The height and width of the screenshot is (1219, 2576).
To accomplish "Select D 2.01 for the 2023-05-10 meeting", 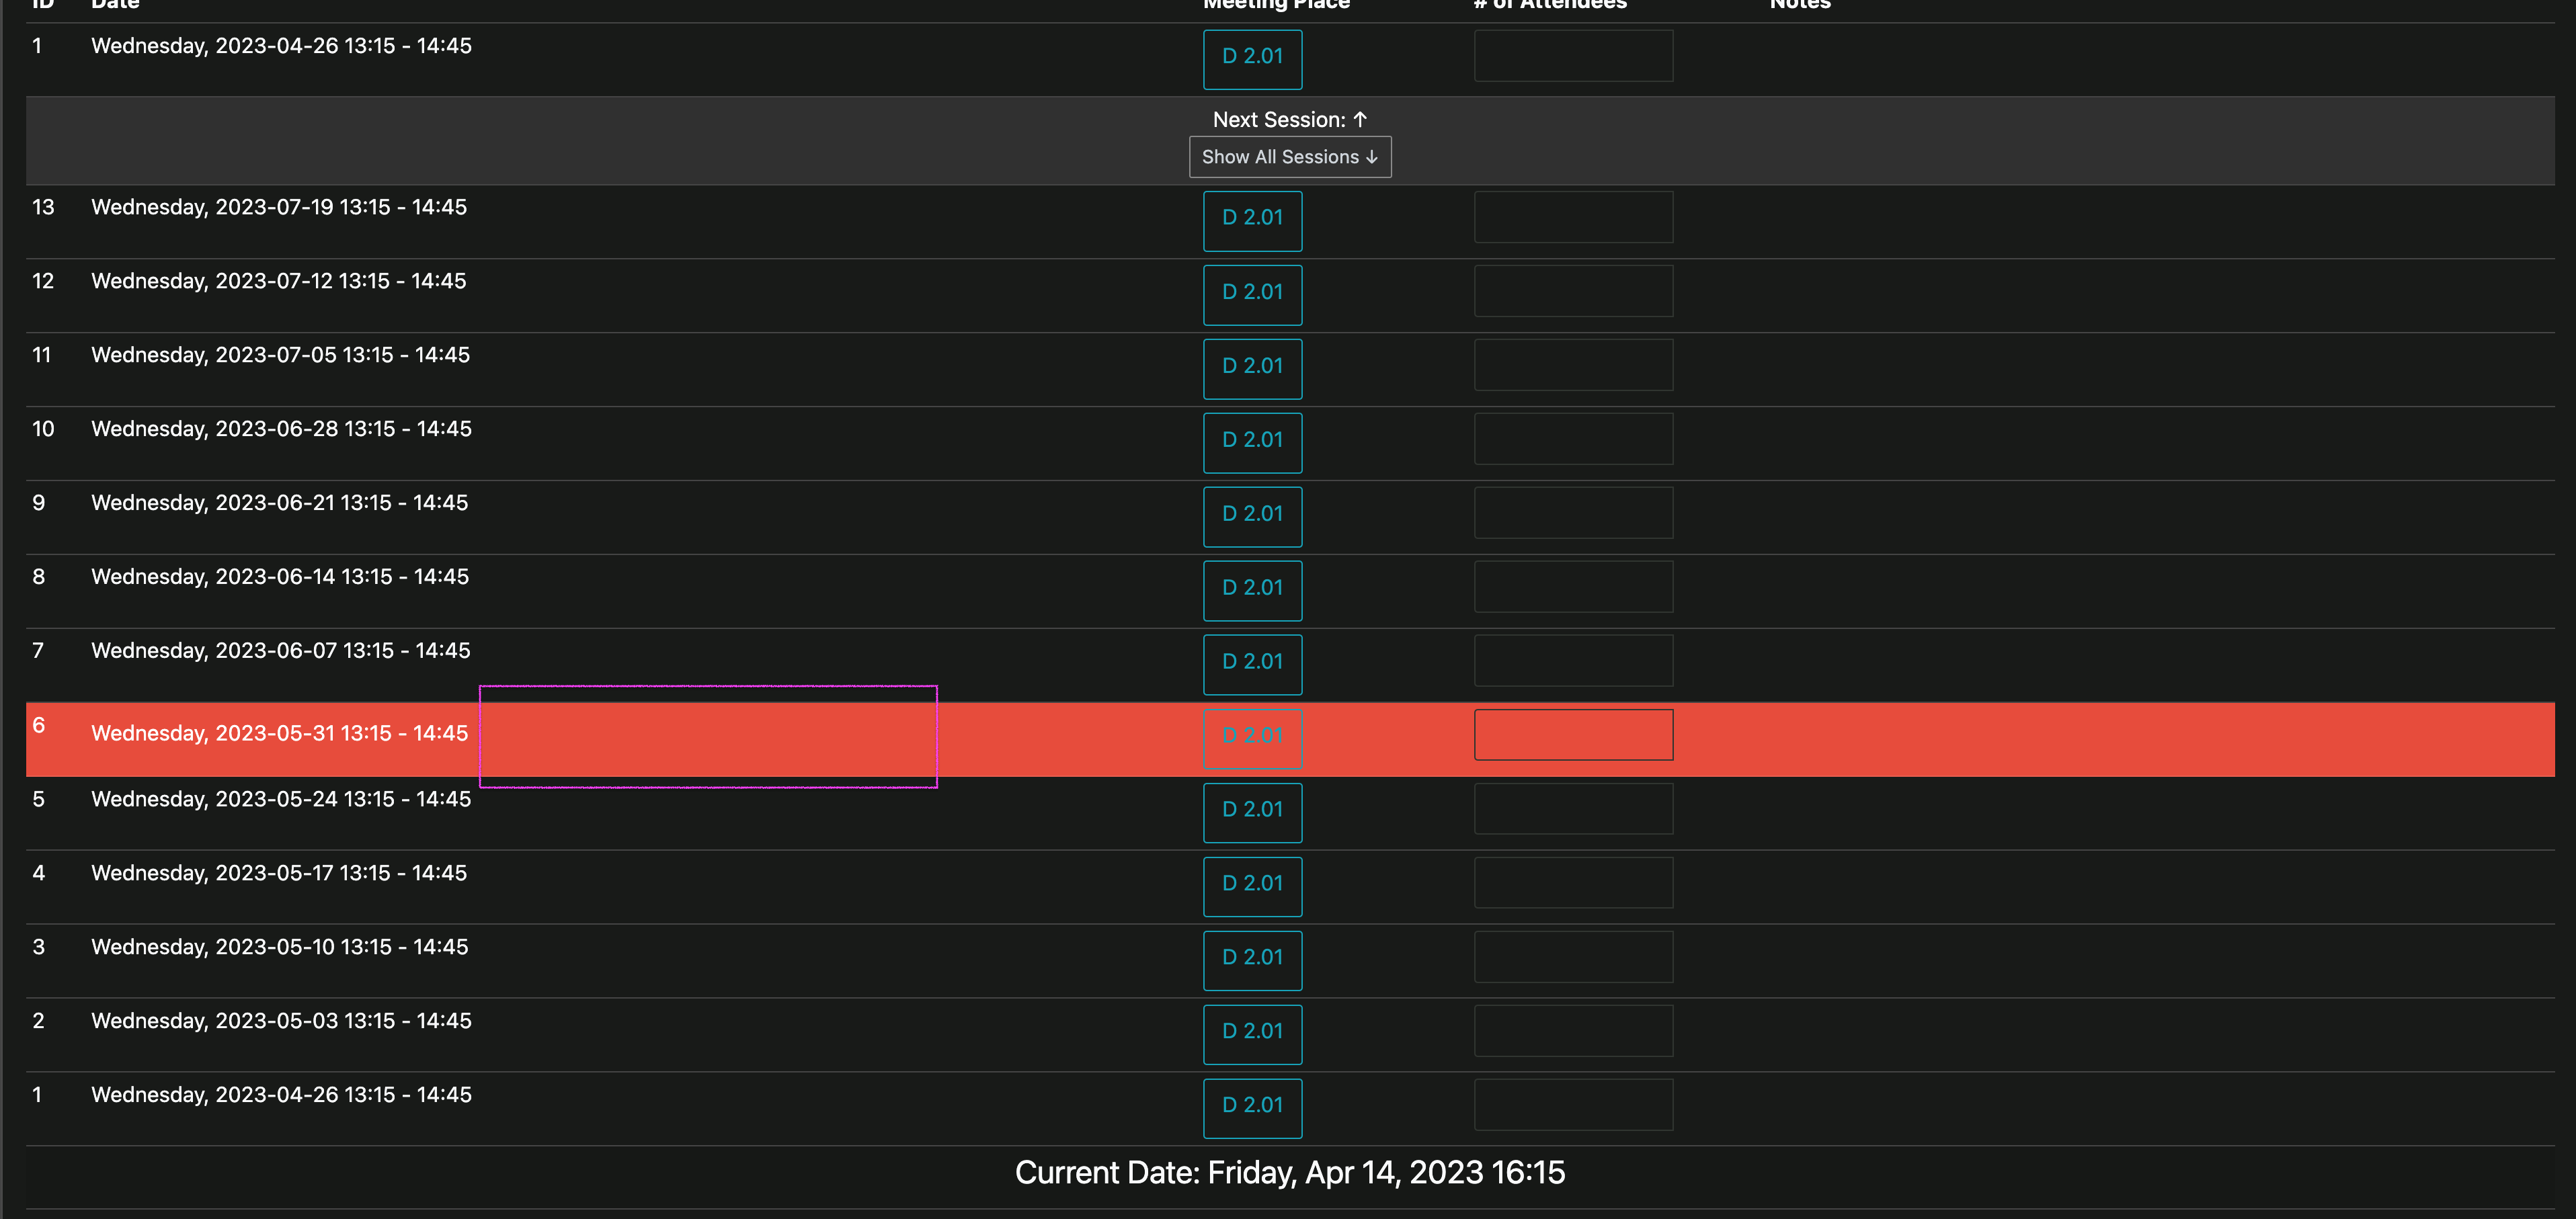I will (x=1252, y=960).
